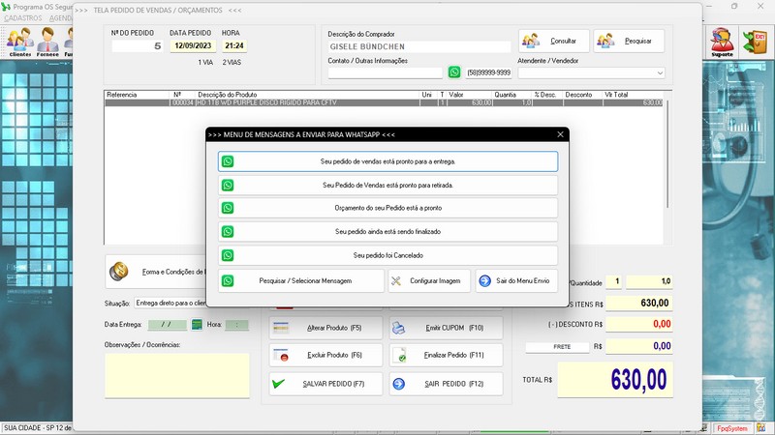Click Pesquisar / Selecionar Mensagem button
Image resolution: width=775 pixels, height=435 pixels.
click(x=300, y=280)
